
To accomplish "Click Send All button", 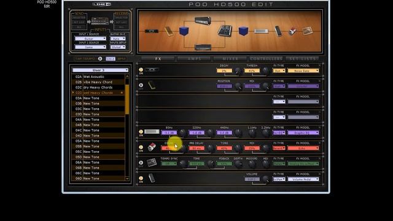I will coord(79,27).
